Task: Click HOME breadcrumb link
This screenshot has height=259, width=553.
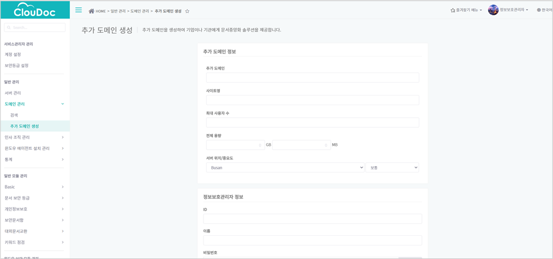Action: click(100, 11)
